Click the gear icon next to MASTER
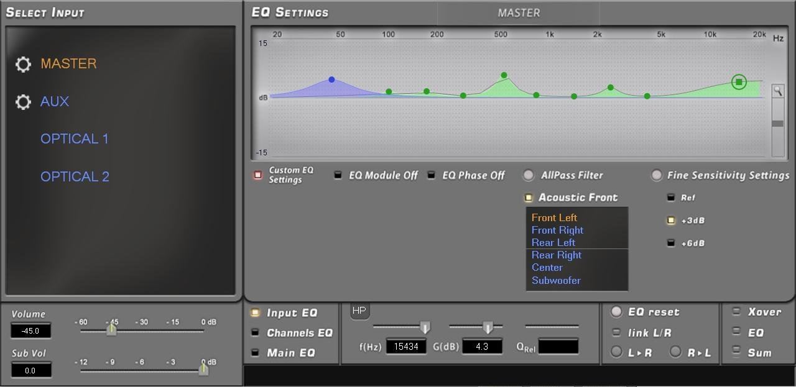 click(23, 64)
